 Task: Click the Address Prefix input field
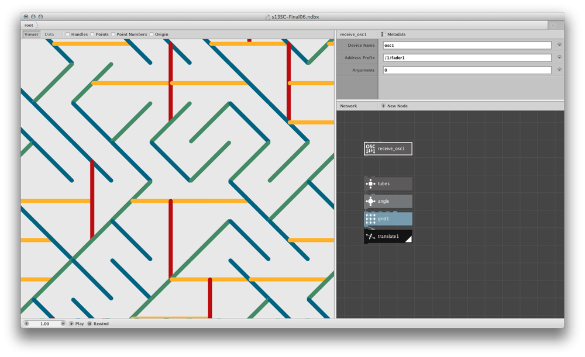(467, 58)
